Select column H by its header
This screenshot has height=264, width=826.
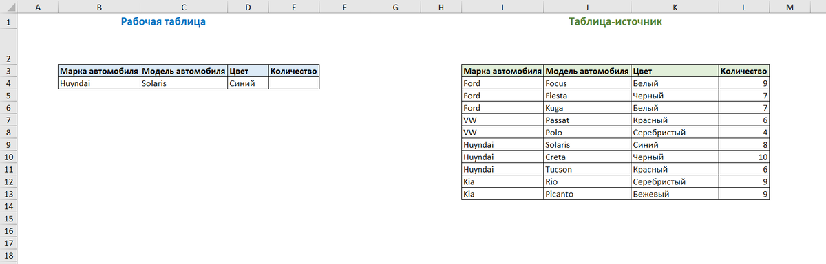[441, 7]
